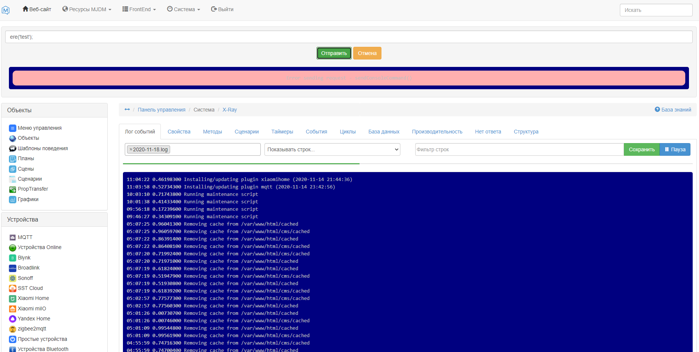Open Yandex Home icon in devices

click(13, 319)
